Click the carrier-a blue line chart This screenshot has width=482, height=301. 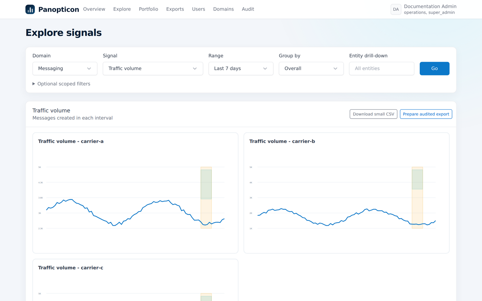pos(135,212)
